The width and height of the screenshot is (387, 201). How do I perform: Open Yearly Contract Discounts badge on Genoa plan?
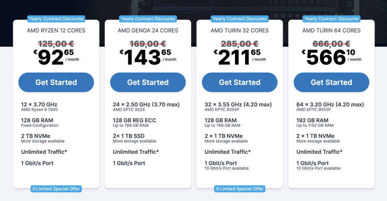pyautogui.click(x=148, y=19)
